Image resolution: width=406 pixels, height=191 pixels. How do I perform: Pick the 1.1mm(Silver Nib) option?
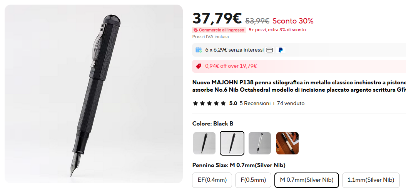coord(371,180)
